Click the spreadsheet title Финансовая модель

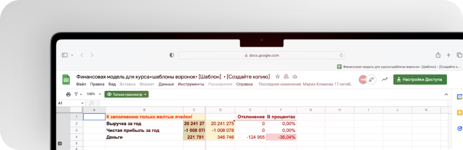(x=173, y=77)
